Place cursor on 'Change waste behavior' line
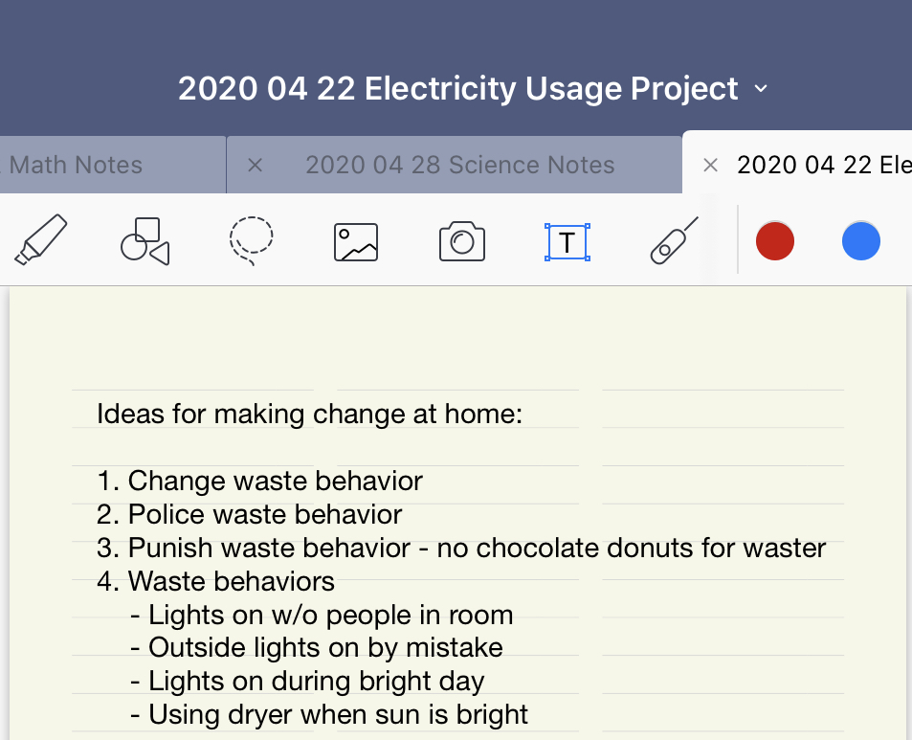912x740 pixels. pyautogui.click(x=276, y=481)
